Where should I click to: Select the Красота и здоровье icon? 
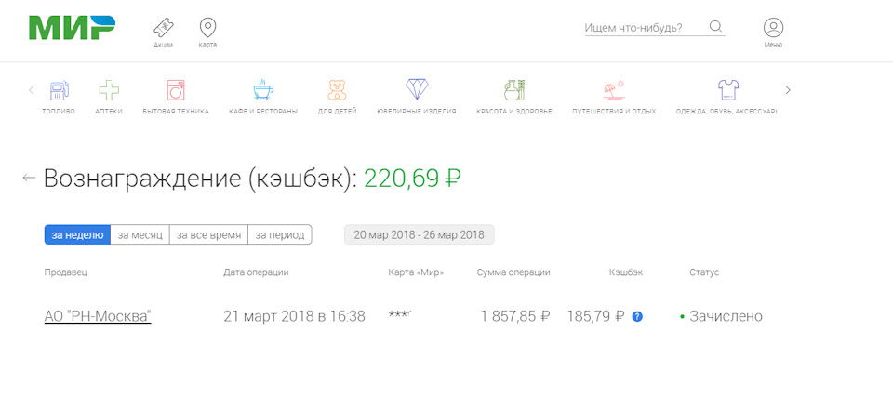513,90
